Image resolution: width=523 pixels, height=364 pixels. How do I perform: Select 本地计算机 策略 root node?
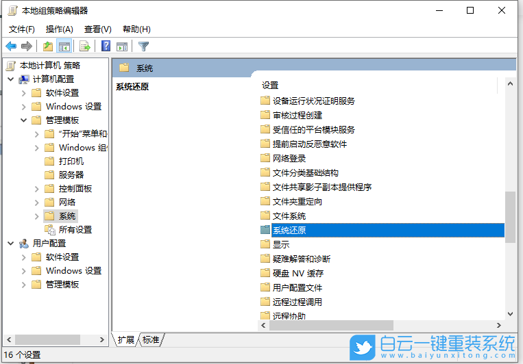point(50,65)
